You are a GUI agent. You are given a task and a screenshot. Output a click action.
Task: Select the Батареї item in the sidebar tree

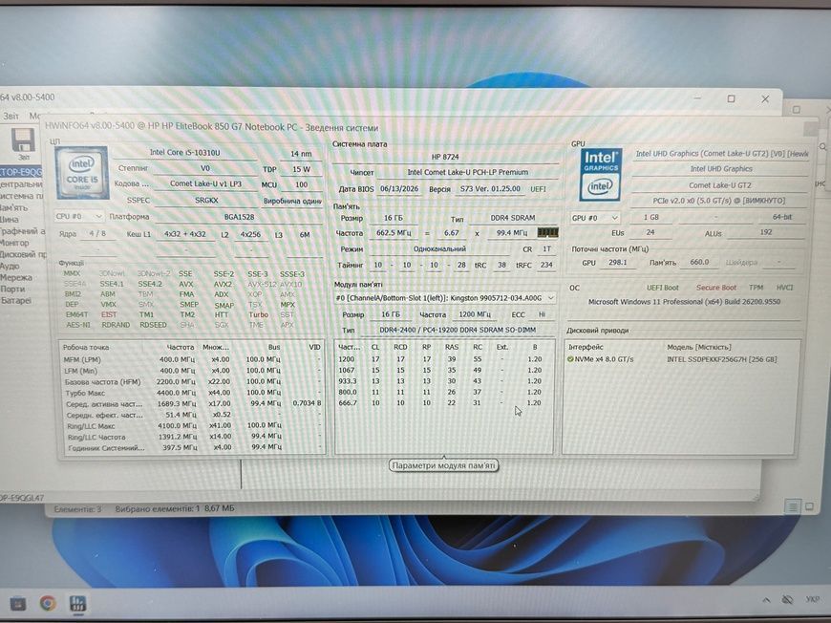pyautogui.click(x=16, y=300)
